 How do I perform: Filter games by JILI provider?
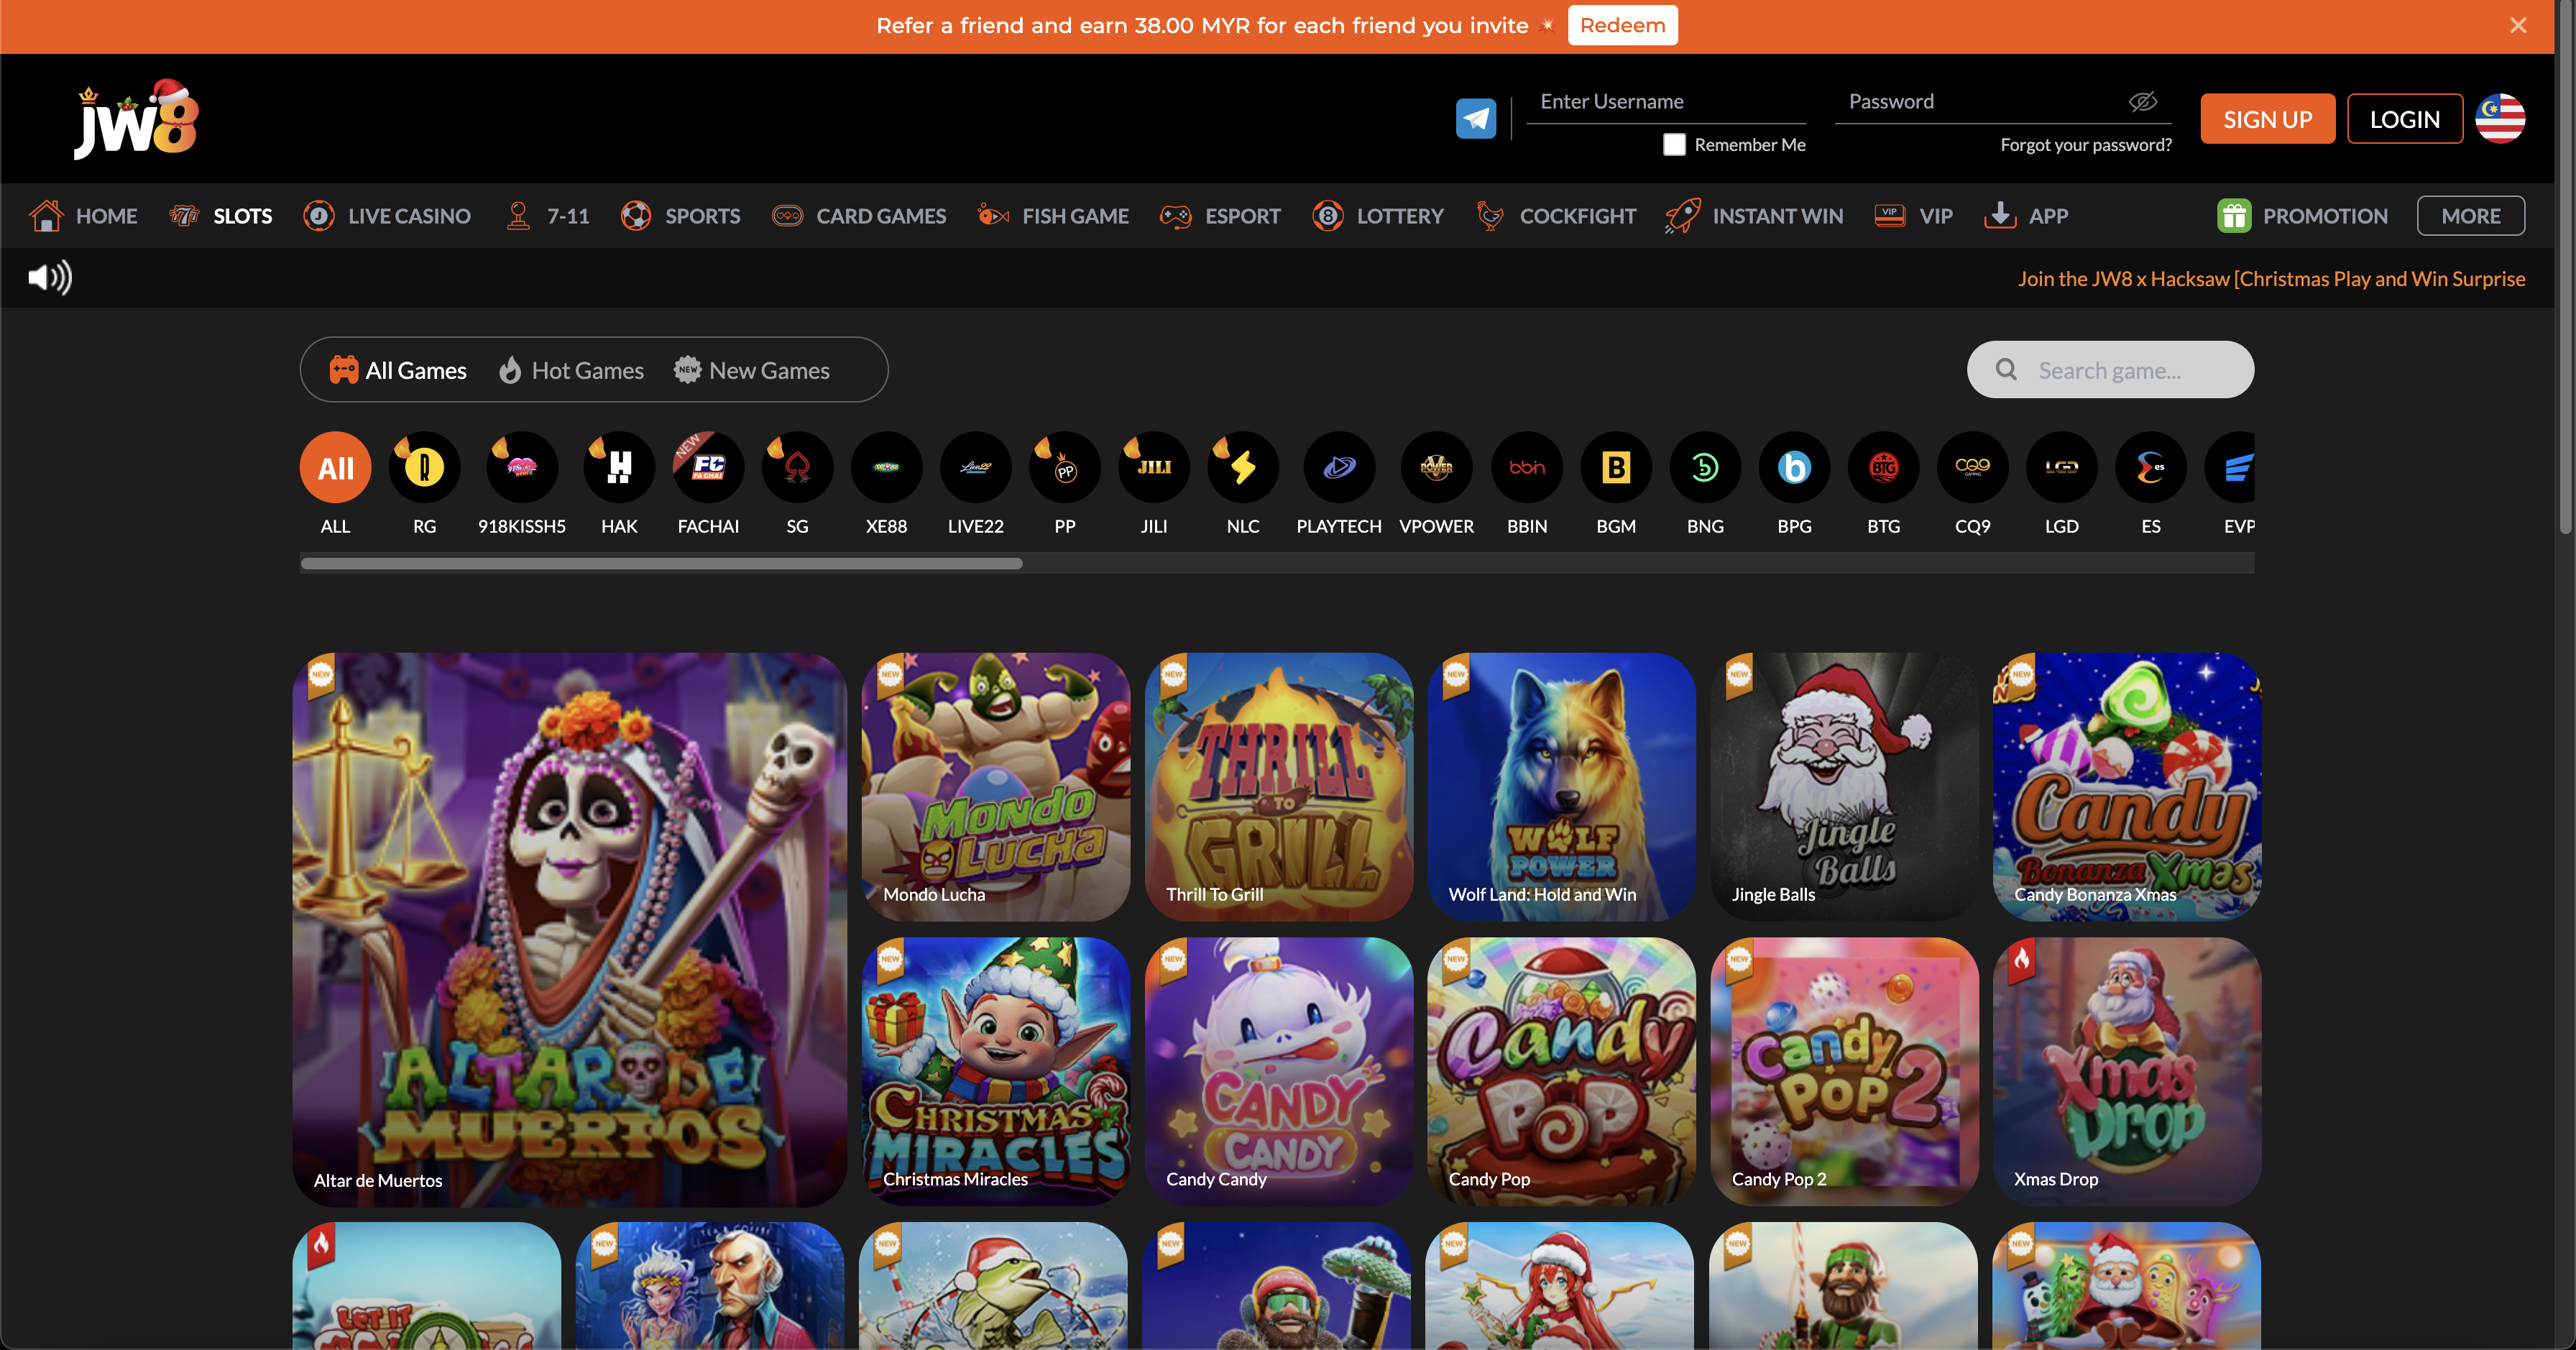[x=1154, y=484]
